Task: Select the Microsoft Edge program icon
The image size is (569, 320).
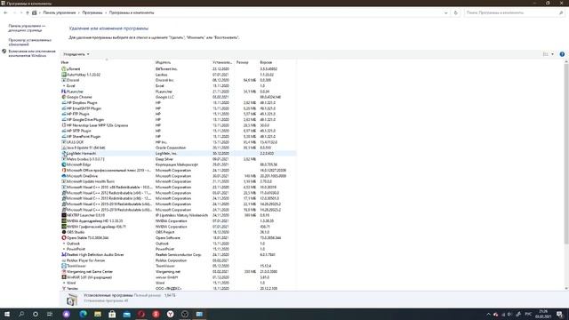Action: 64,164
